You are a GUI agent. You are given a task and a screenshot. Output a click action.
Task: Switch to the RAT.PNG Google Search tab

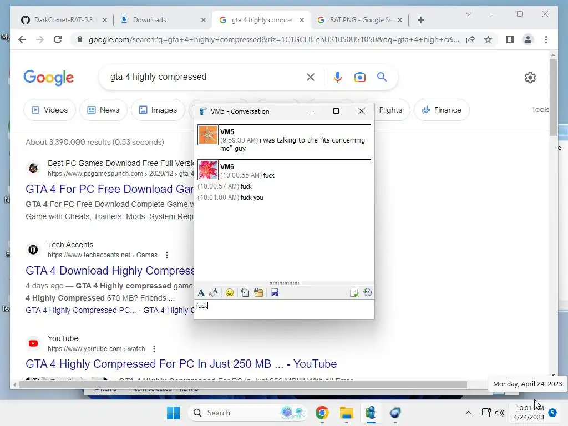tap(361, 20)
